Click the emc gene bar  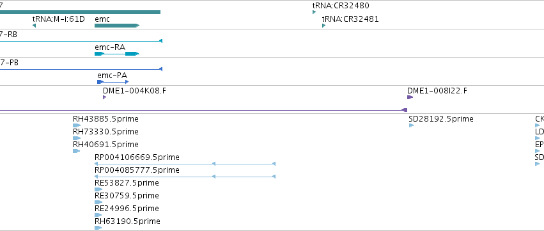tap(117, 26)
